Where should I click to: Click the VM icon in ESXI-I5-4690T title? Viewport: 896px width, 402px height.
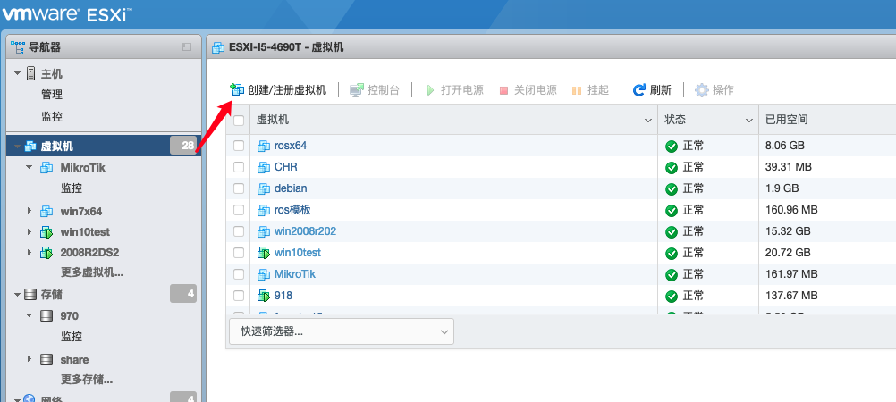click(217, 47)
